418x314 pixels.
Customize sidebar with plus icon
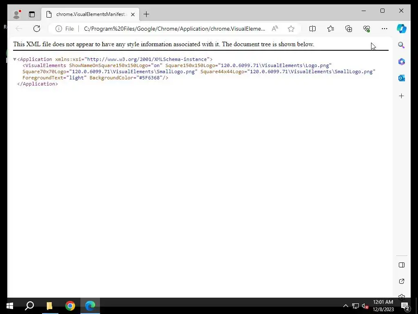tap(402, 96)
